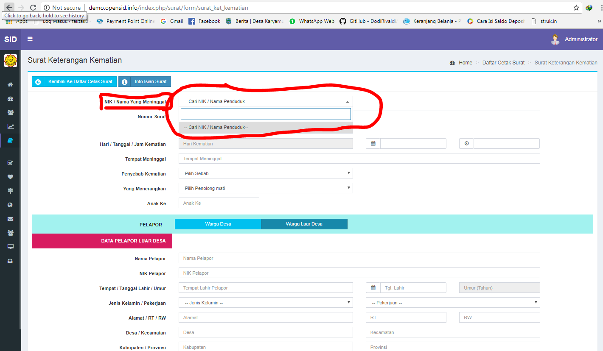
Task: Reload the page in browser
Action: (x=33, y=8)
